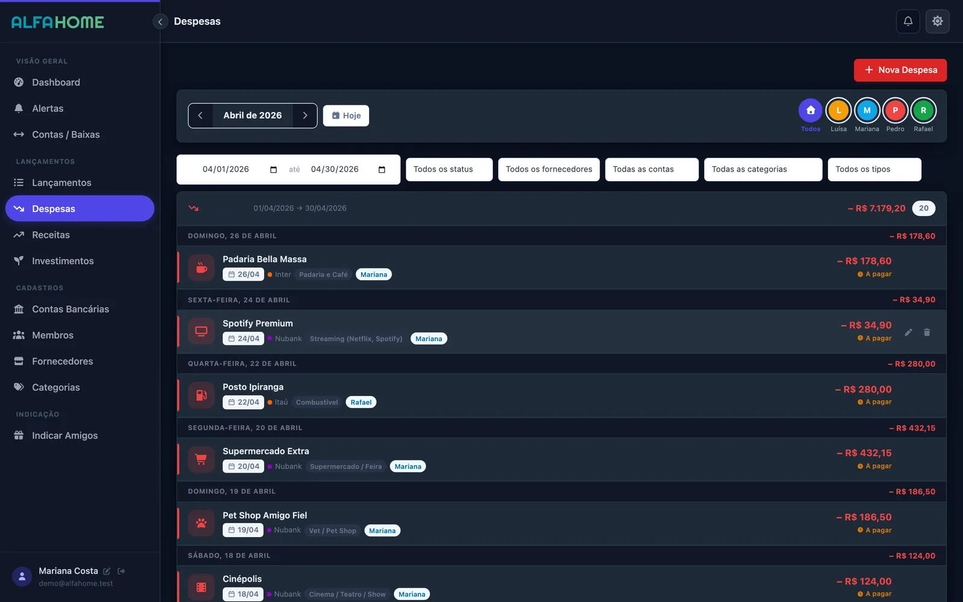The height and width of the screenshot is (602, 963).
Task: Click the Cinépolis film icon
Action: coord(201,587)
